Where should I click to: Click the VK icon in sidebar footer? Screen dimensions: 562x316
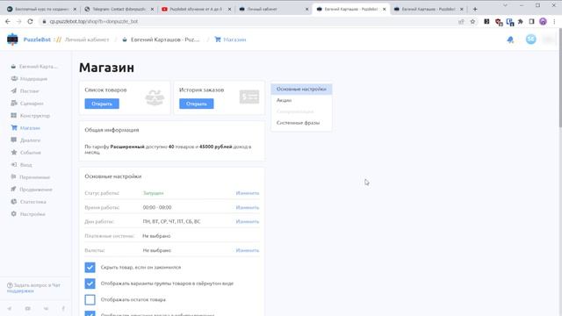(46, 308)
